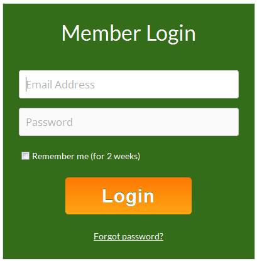Image resolution: width=257 pixels, height=262 pixels.
Task: Click the '2 weeks' text of remember label
Action: 123,156
